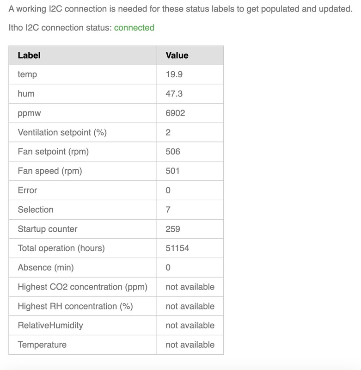Click the fan speed value 501
361x370 pixels.
point(172,171)
